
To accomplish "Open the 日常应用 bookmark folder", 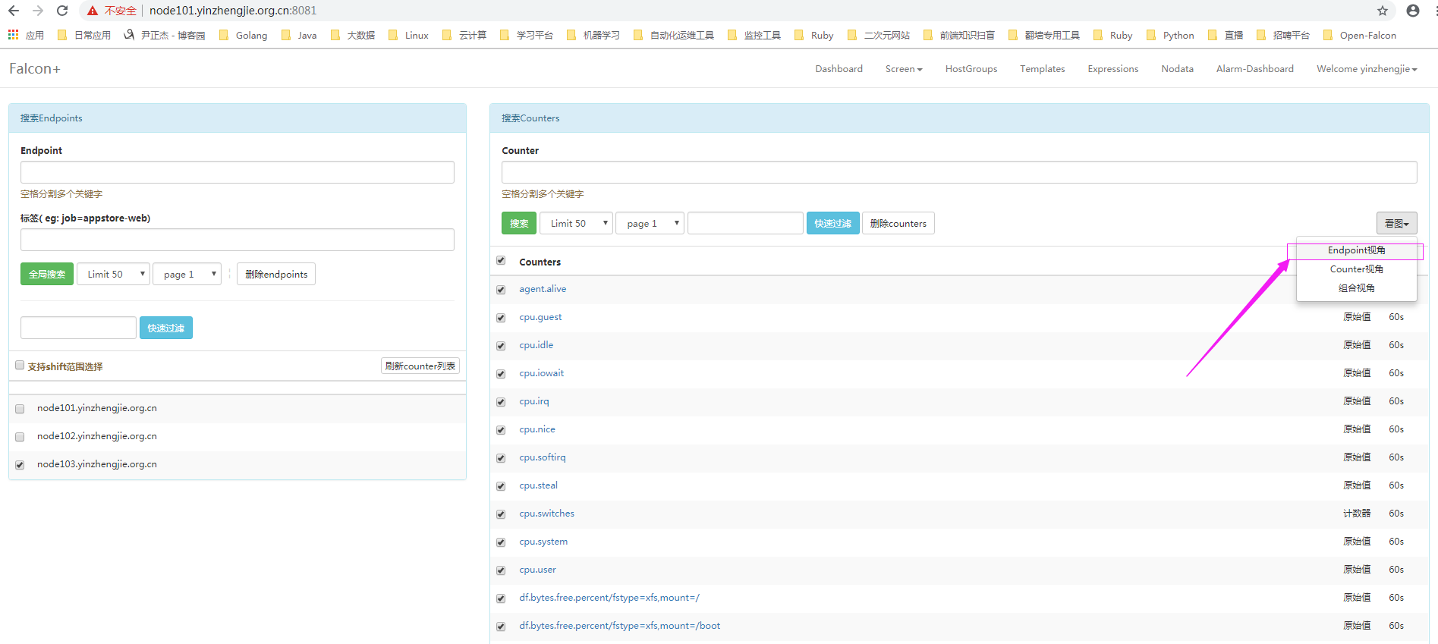I will [84, 35].
